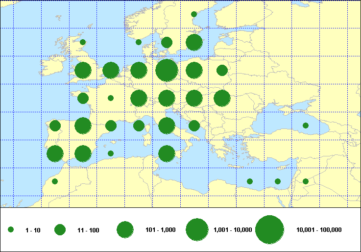Select the small dot over Scotland
The image size is (361, 252).
(x=83, y=42)
